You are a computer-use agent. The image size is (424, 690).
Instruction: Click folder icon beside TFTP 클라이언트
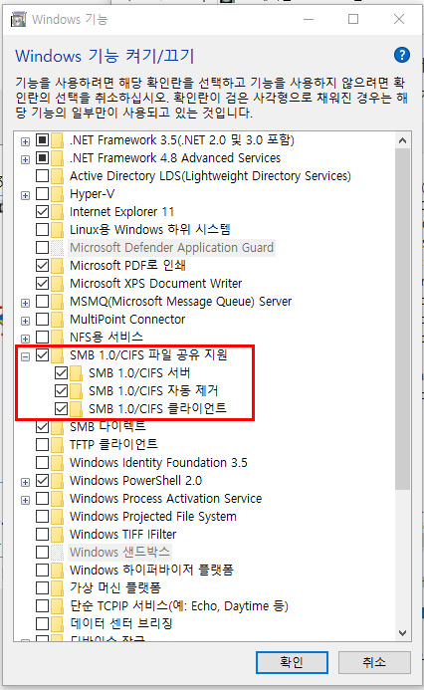coord(57,444)
